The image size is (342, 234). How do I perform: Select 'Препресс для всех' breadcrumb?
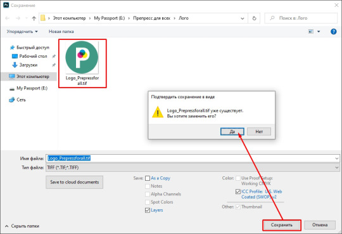point(151,18)
